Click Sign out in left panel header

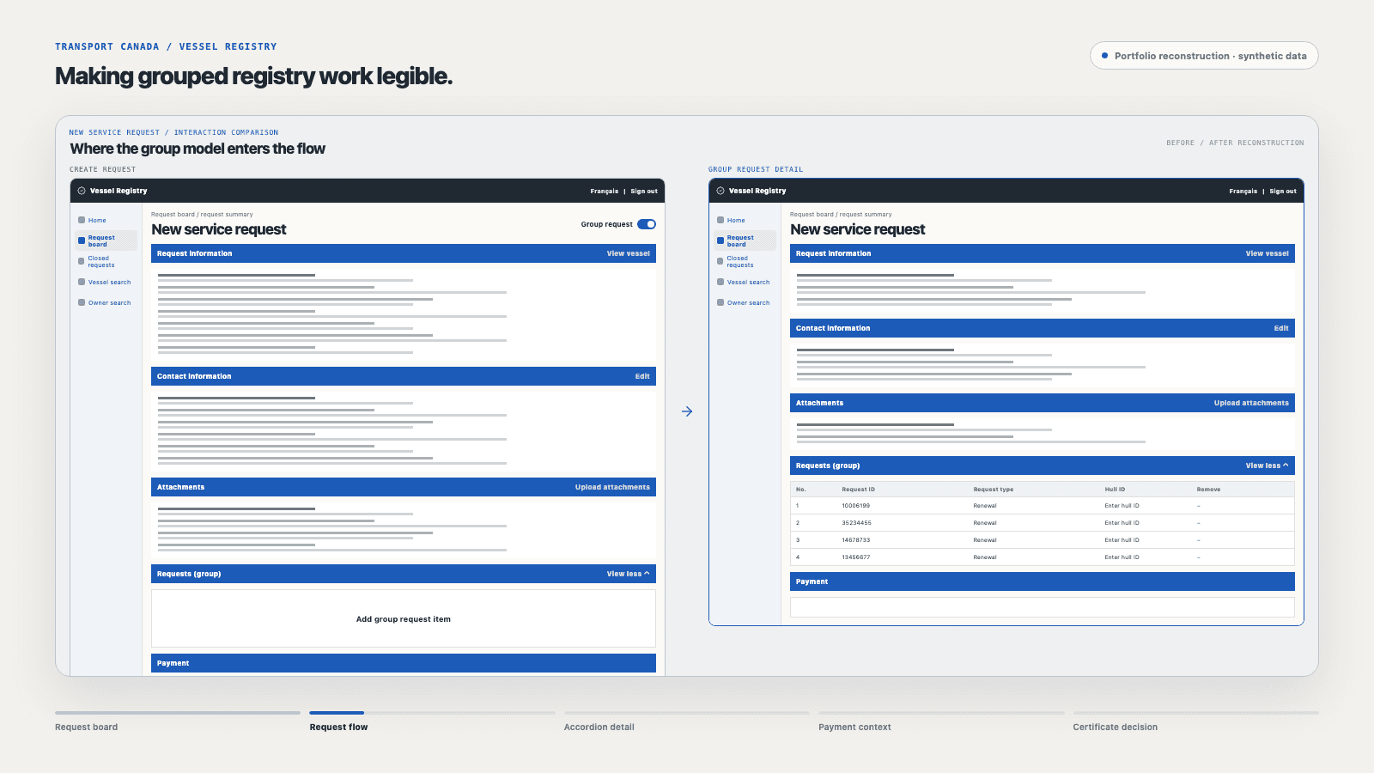point(644,192)
